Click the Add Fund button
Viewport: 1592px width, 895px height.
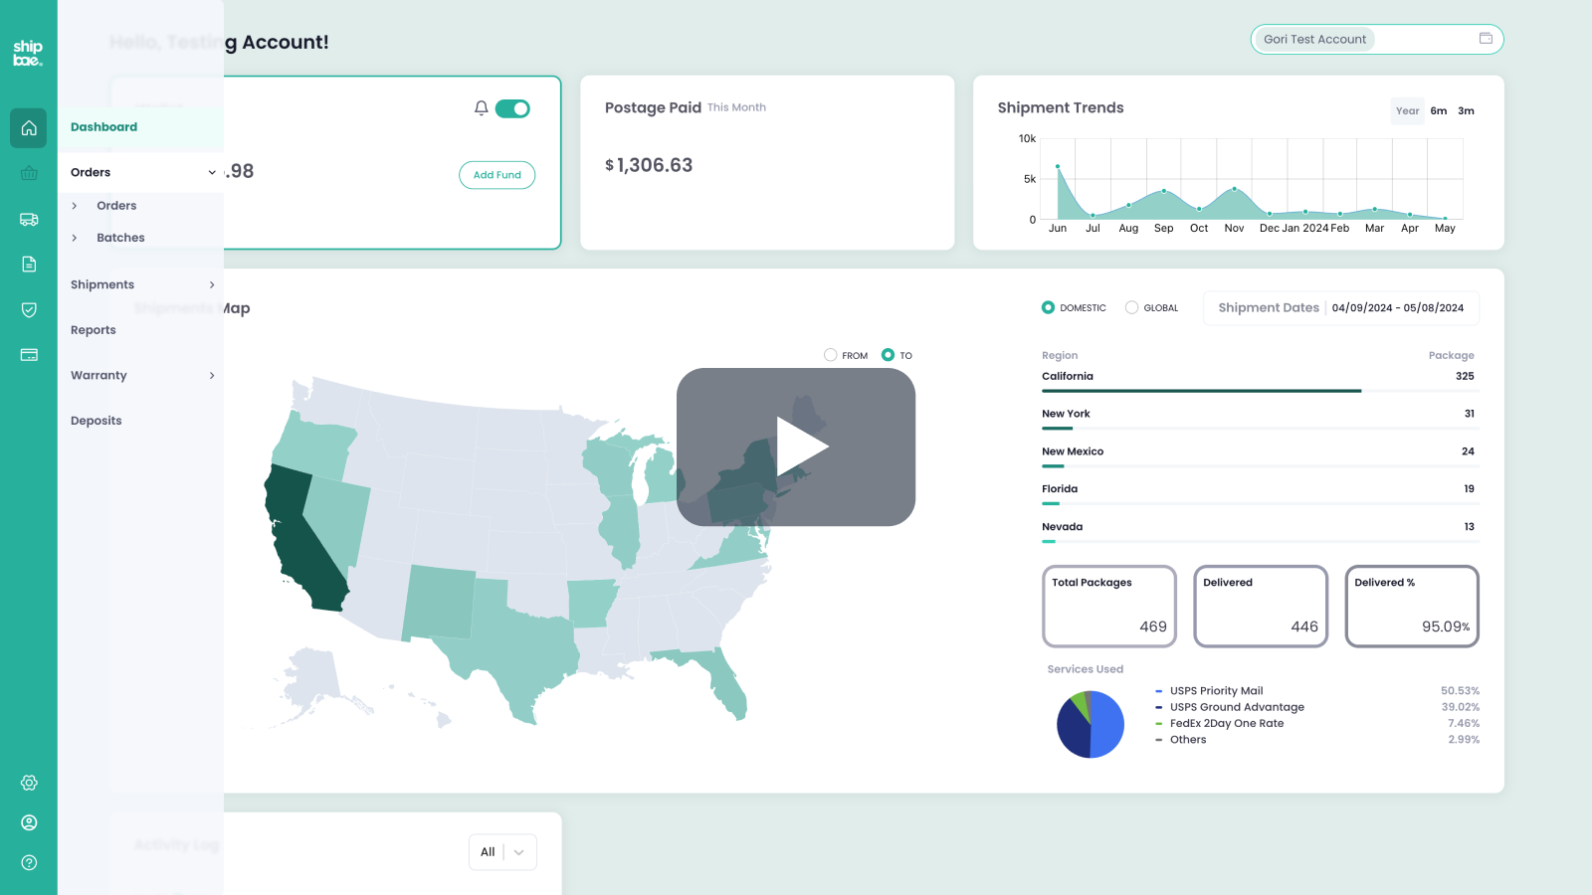(497, 175)
